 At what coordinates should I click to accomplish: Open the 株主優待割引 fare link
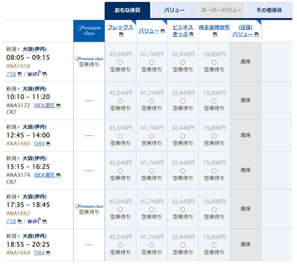pyautogui.click(x=214, y=27)
